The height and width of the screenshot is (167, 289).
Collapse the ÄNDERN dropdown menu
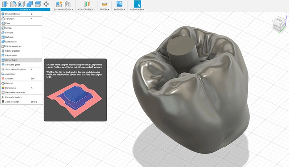(25, 9)
